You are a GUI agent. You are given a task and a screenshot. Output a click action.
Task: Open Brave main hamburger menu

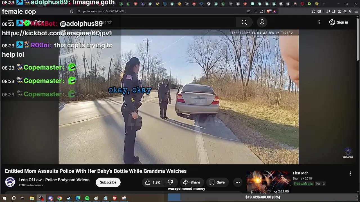[356, 11]
